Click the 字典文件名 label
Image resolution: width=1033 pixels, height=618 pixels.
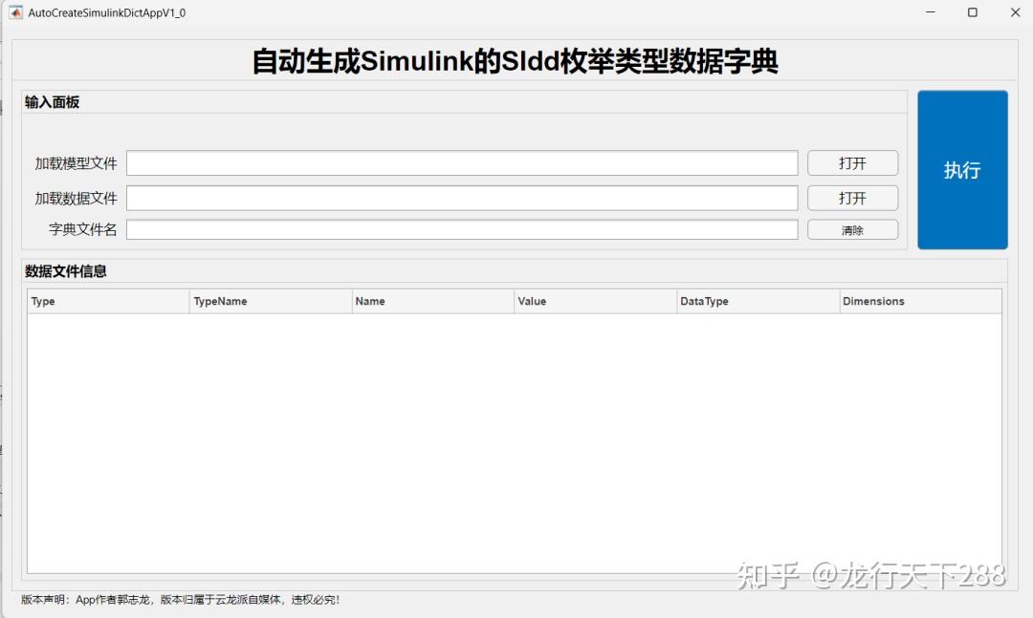tap(83, 229)
